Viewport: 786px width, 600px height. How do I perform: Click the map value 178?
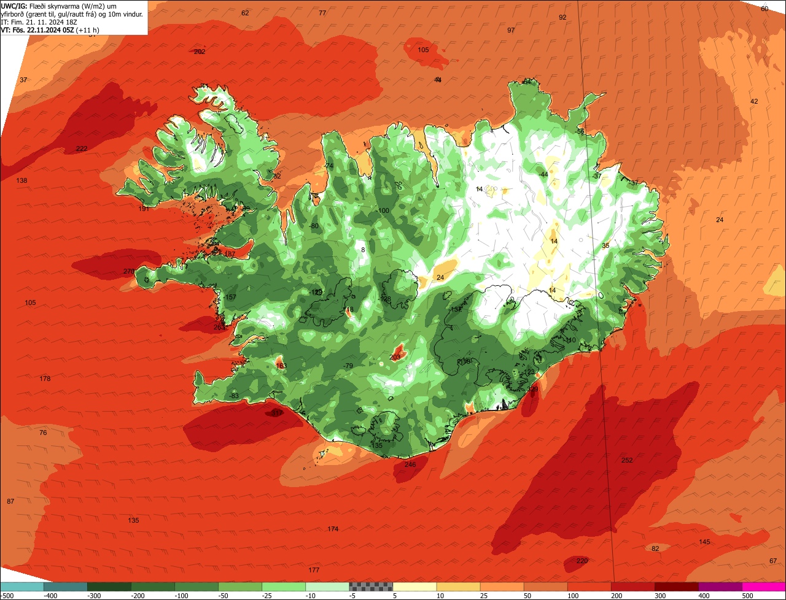pyautogui.click(x=45, y=379)
